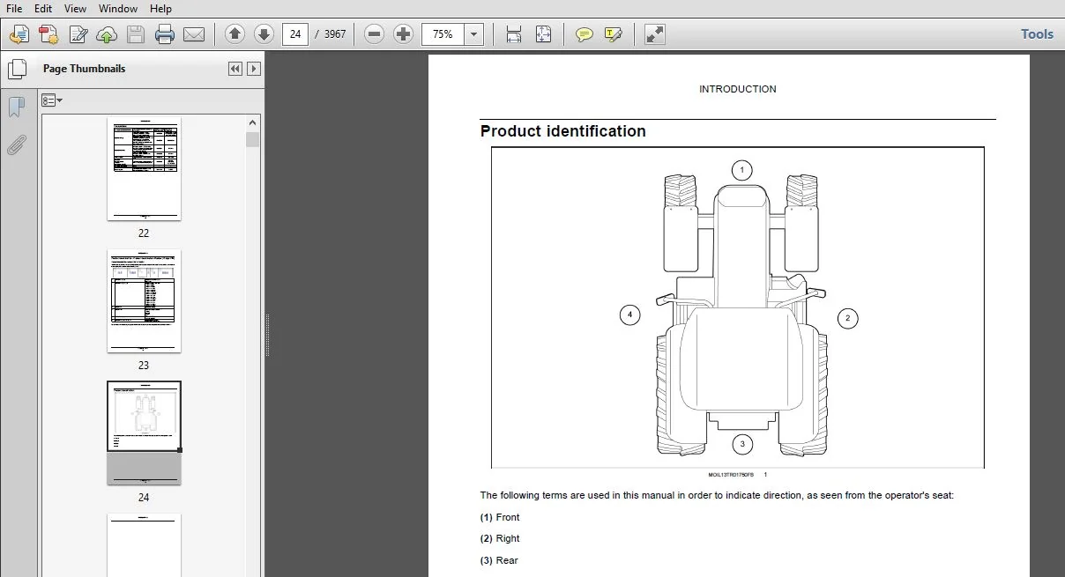Open the Page Thumbnails panel icon
1065x577 pixels.
tap(17, 69)
